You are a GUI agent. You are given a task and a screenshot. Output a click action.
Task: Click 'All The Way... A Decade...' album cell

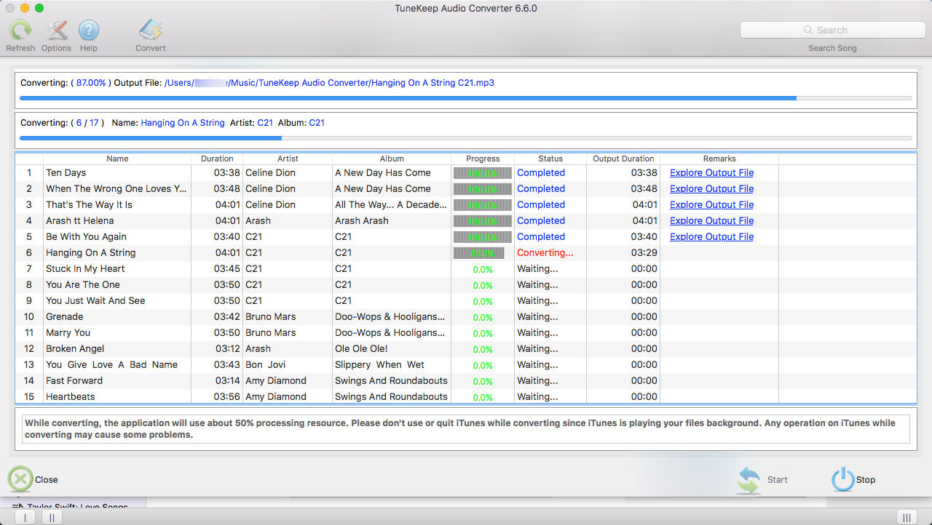click(390, 204)
